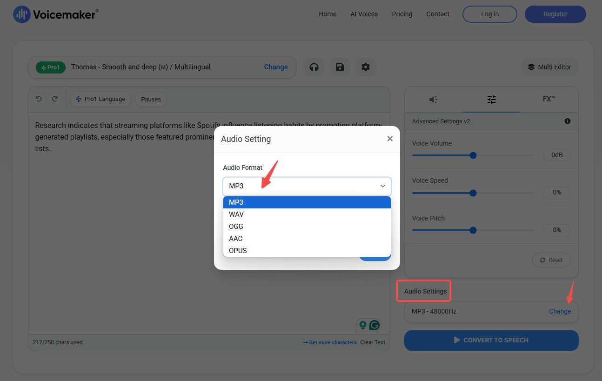Viewport: 602px width, 381px height.
Task: Close the Audio Setting dialog
Action: click(x=390, y=139)
